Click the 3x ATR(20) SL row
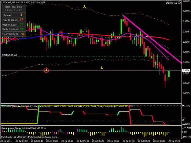Image resolution: width=191 pixels, height=143 pixels. tap(14, 34)
